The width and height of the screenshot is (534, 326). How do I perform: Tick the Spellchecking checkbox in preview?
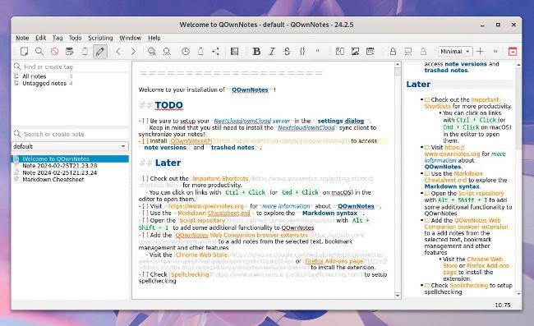(426, 285)
